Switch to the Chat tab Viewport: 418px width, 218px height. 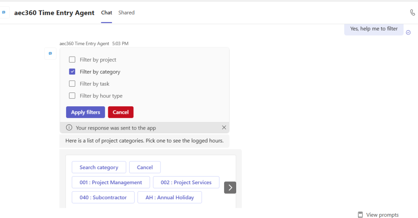tap(107, 13)
